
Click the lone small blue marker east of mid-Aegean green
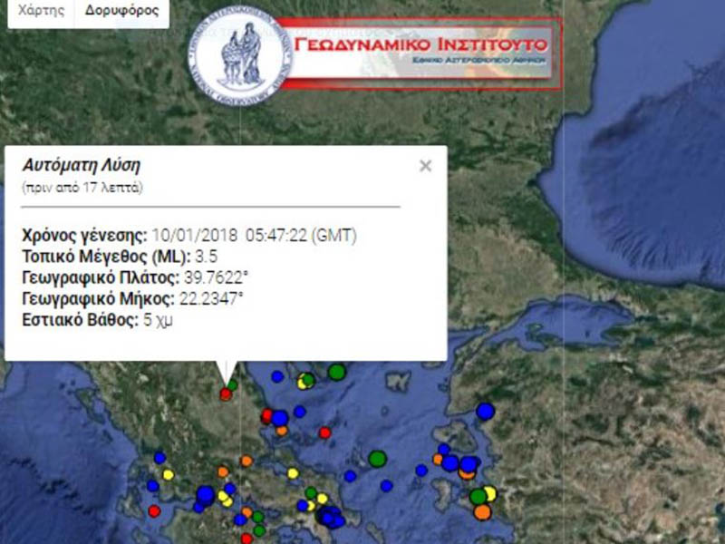point(421,470)
